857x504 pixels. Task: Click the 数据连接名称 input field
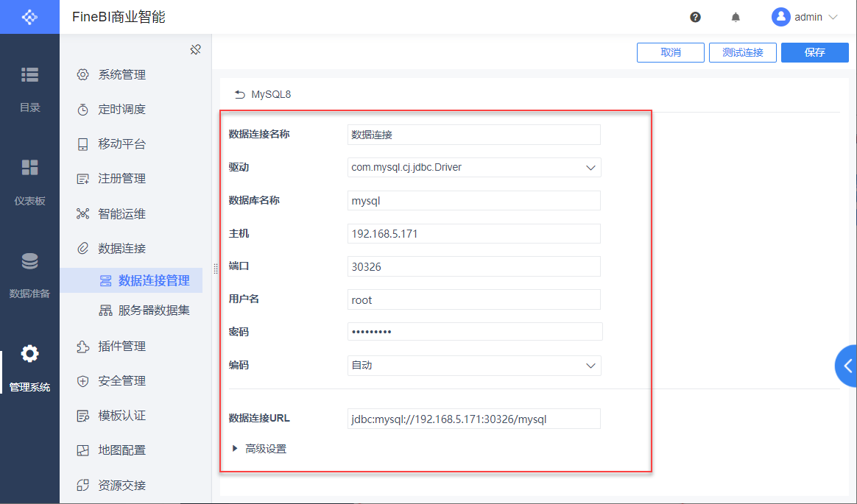click(x=474, y=135)
